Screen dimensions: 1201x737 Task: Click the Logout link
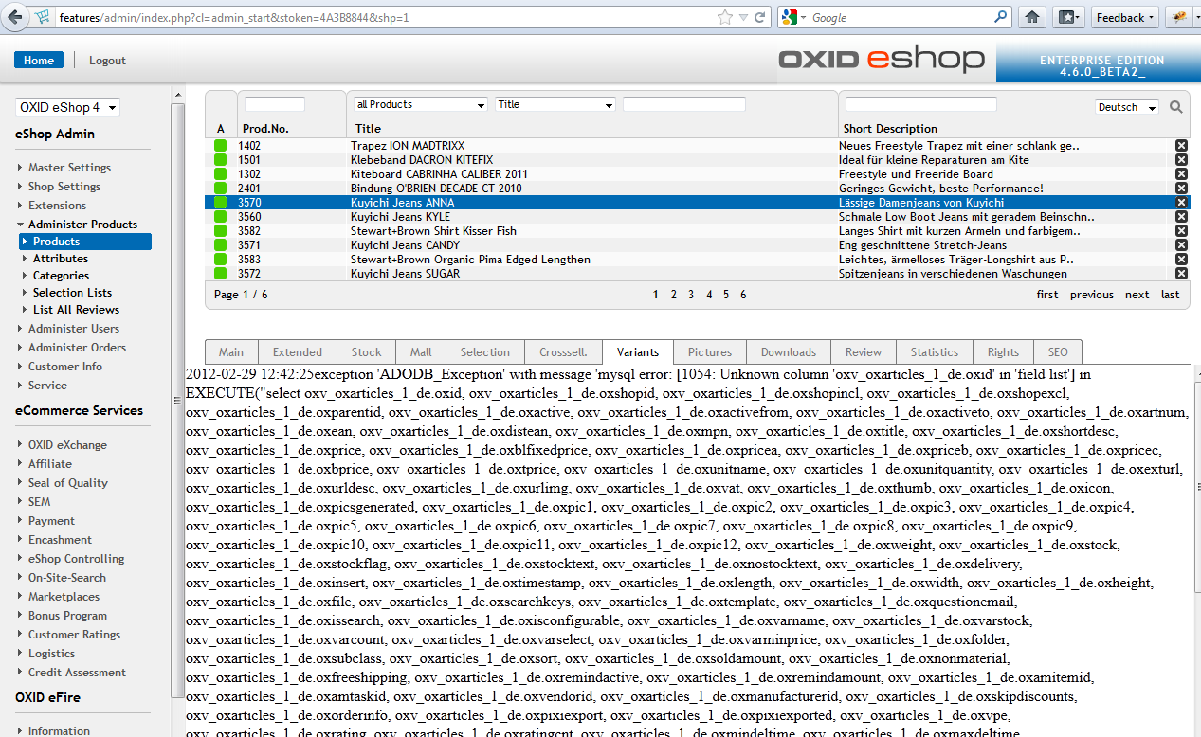click(107, 61)
